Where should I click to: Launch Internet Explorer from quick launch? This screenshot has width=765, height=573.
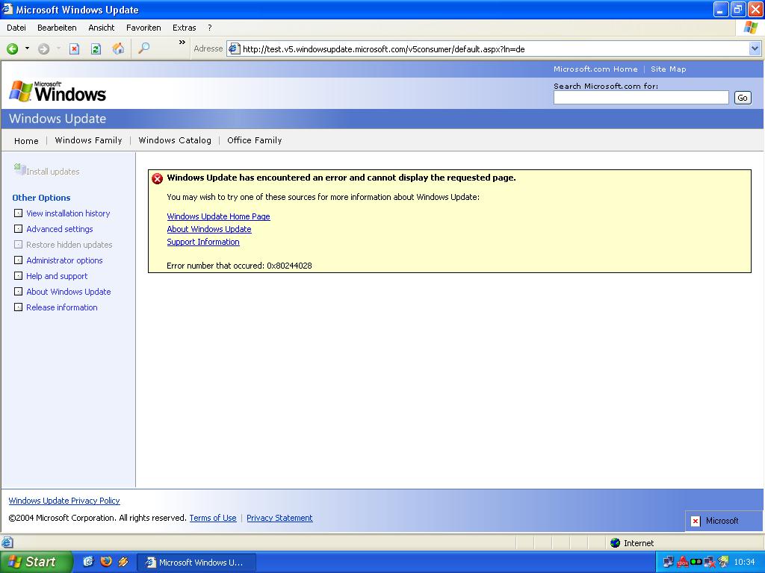[88, 562]
